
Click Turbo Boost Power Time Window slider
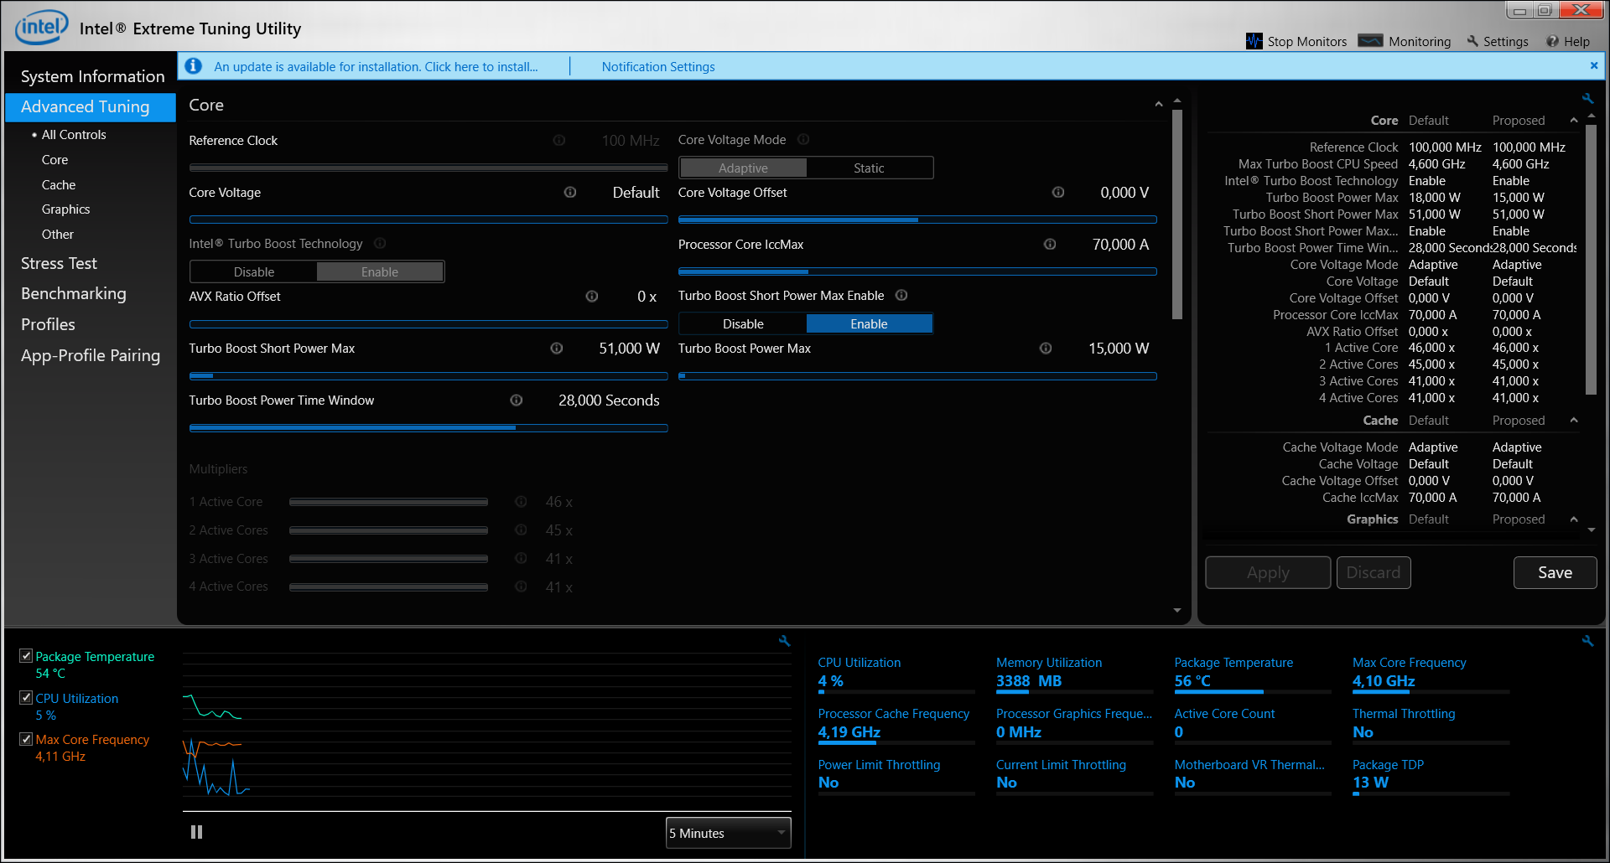point(428,427)
